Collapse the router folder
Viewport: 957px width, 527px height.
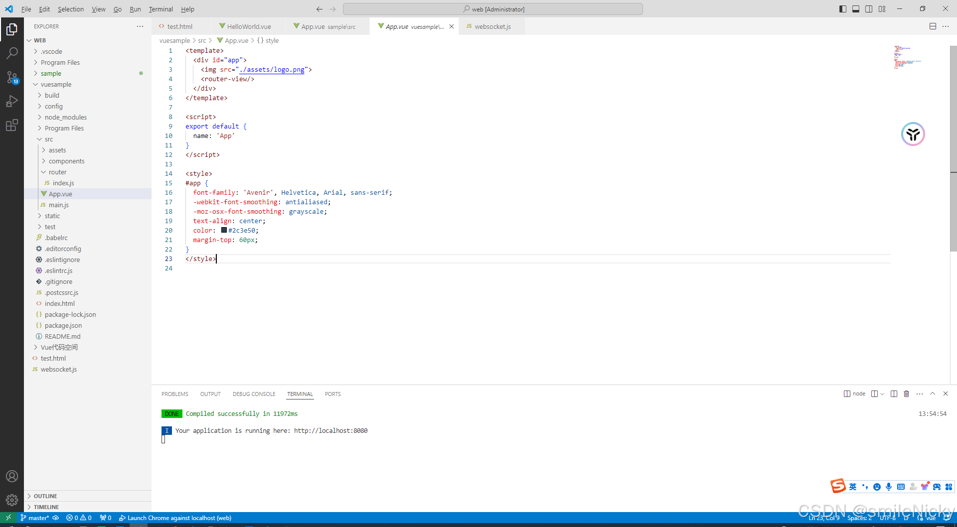click(x=88, y=172)
